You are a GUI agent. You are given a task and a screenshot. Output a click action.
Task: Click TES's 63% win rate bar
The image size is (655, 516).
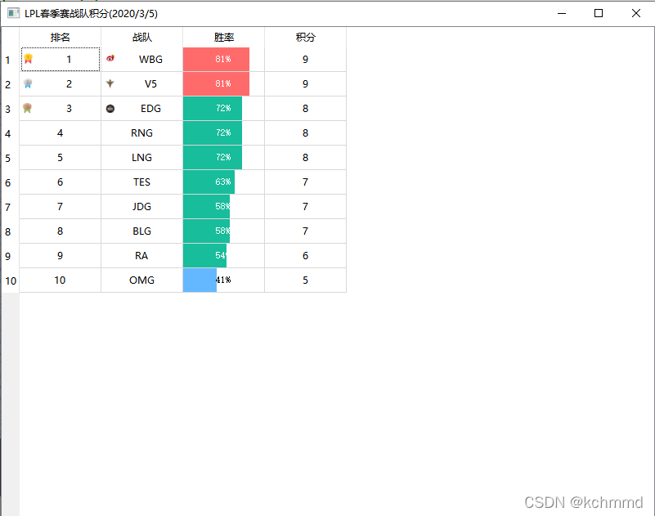point(209,182)
